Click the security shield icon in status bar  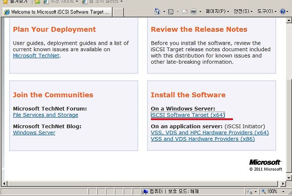pyautogui.click(x=250, y=192)
